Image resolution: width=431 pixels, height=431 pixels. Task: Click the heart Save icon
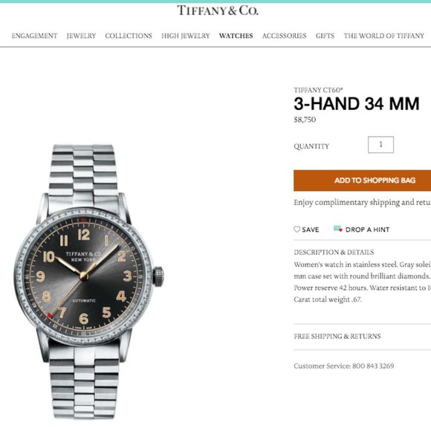(x=296, y=229)
